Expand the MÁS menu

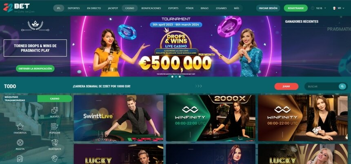[236, 8]
